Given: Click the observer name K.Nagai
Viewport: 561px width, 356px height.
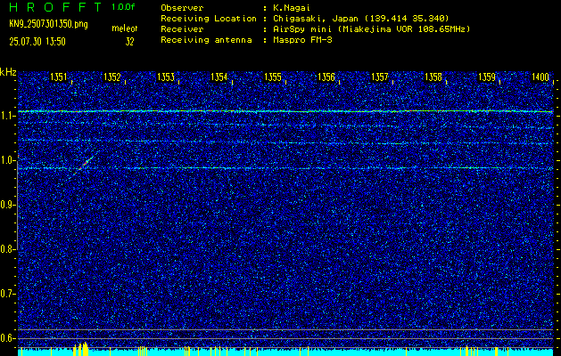Looking at the screenshot, I should pyautogui.click(x=290, y=8).
